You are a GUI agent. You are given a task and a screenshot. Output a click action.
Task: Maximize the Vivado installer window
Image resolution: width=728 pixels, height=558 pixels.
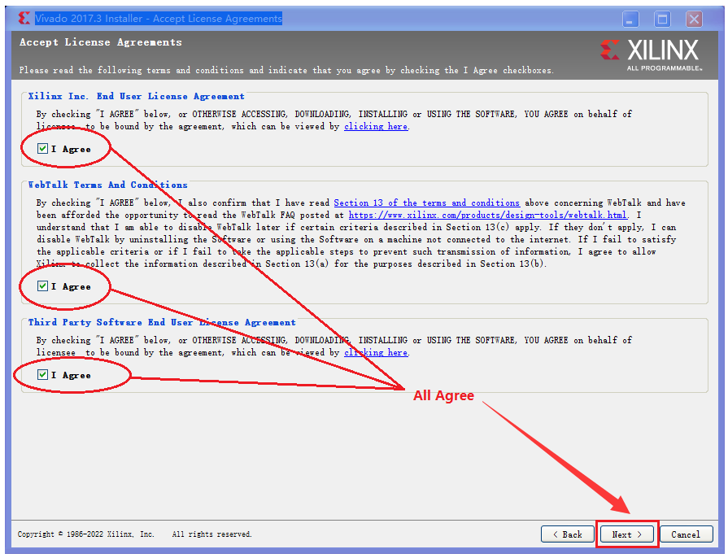coord(663,20)
